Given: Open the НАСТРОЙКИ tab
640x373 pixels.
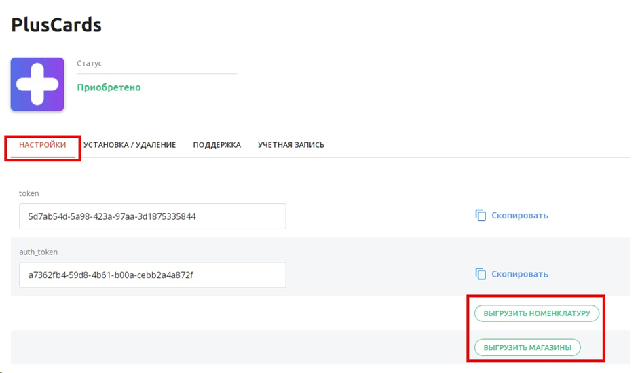Looking at the screenshot, I should click(x=43, y=145).
